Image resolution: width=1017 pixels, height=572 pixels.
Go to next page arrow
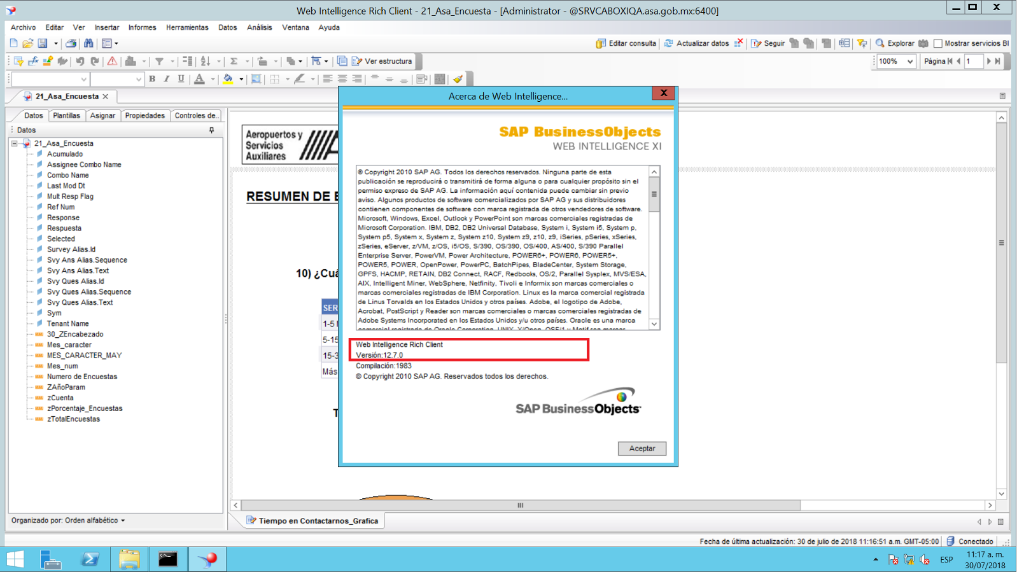pyautogui.click(x=988, y=61)
